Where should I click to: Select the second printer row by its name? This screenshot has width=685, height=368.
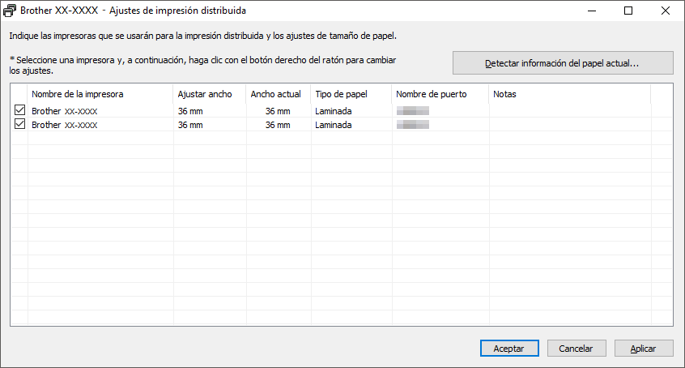(x=65, y=126)
